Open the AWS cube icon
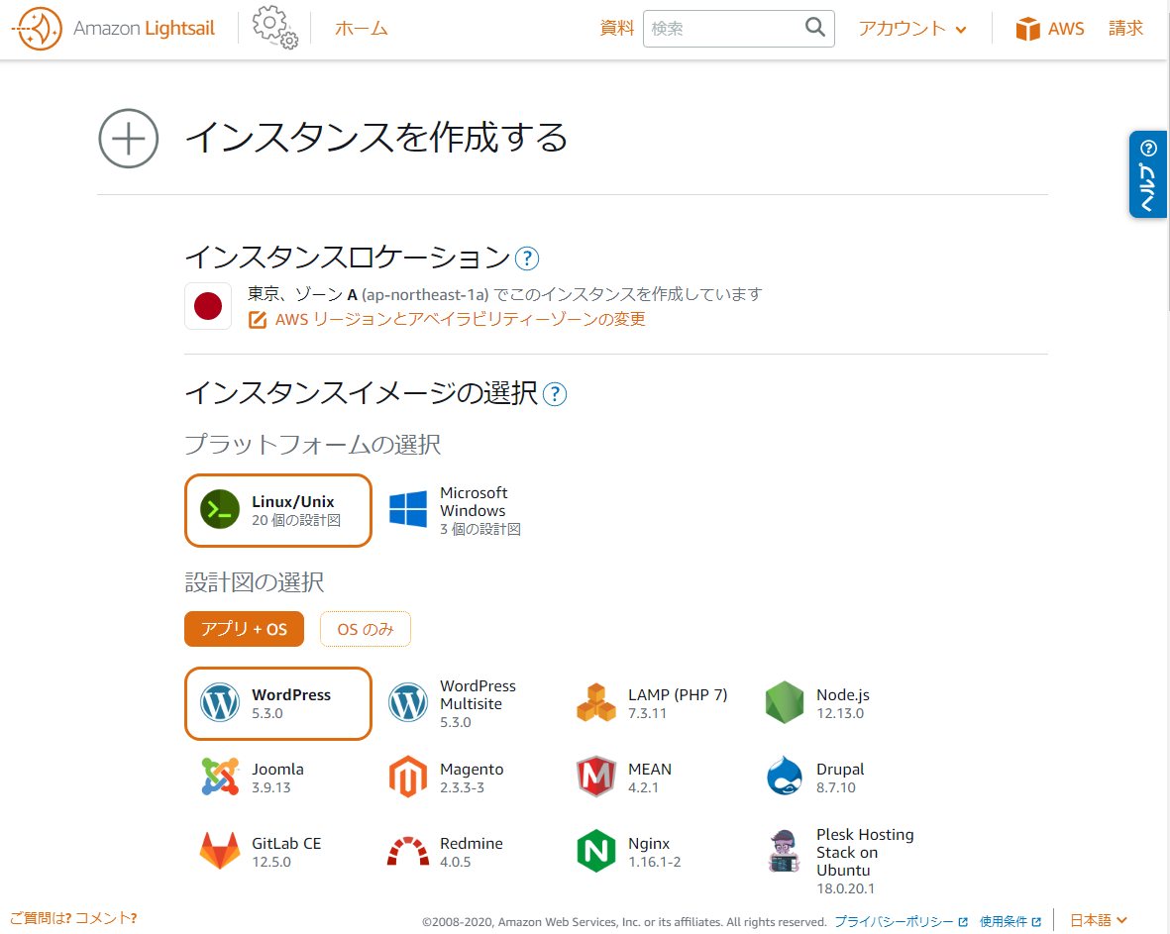The width and height of the screenshot is (1170, 934). [x=1027, y=29]
